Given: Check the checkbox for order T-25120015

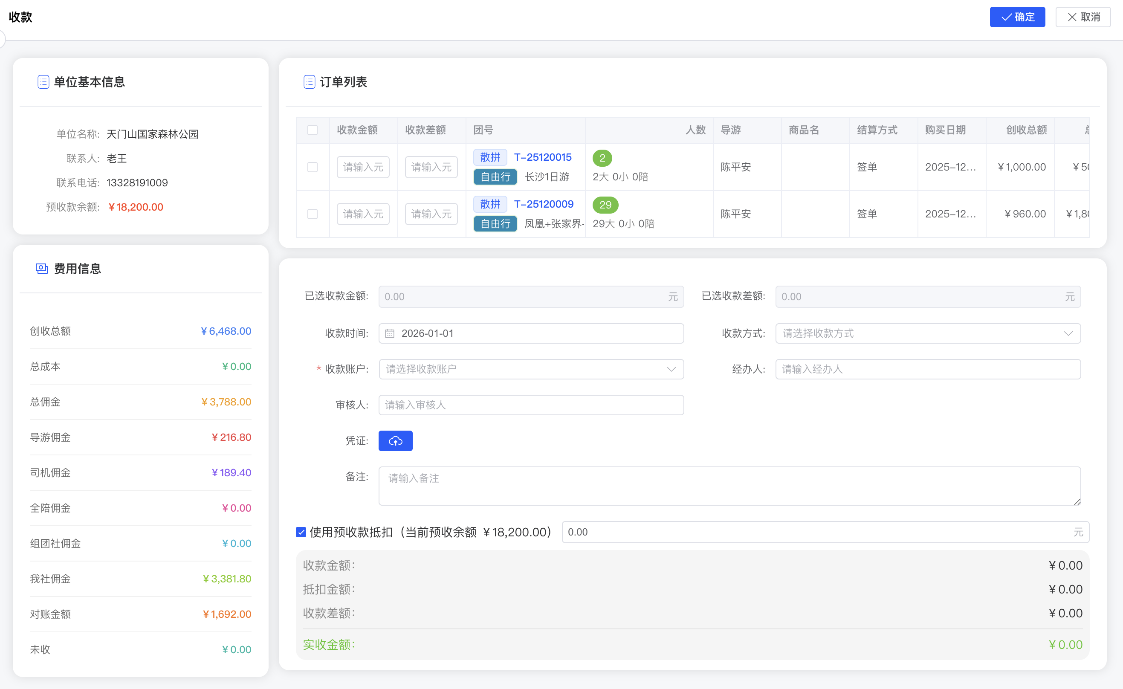Looking at the screenshot, I should 313,167.
